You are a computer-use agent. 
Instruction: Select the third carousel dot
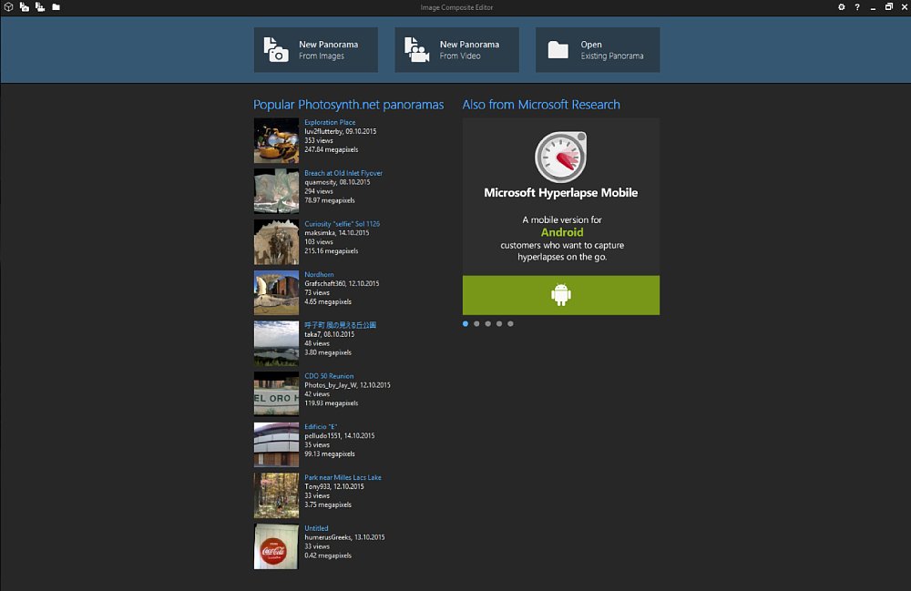(488, 324)
